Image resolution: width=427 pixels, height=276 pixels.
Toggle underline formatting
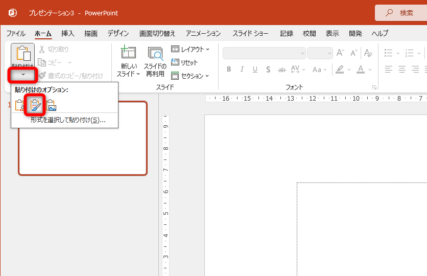(x=255, y=70)
